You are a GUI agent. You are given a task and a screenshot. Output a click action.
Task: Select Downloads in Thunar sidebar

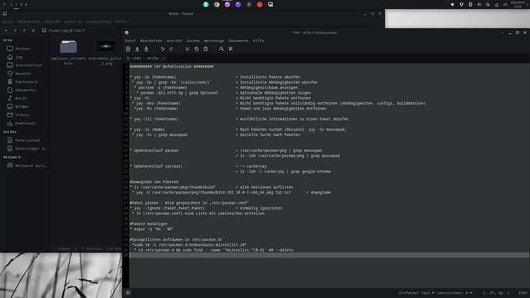(25, 124)
